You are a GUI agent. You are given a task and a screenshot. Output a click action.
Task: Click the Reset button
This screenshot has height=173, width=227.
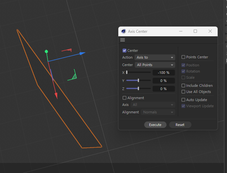180,125
